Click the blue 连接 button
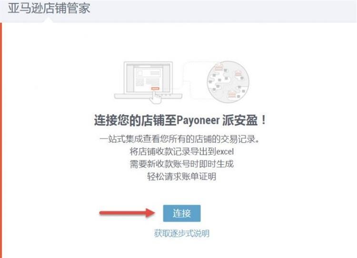 point(182,213)
